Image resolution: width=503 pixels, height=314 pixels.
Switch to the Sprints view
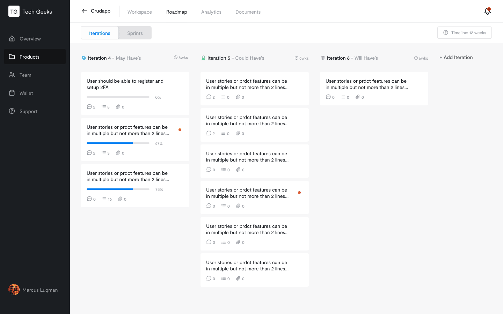135,33
